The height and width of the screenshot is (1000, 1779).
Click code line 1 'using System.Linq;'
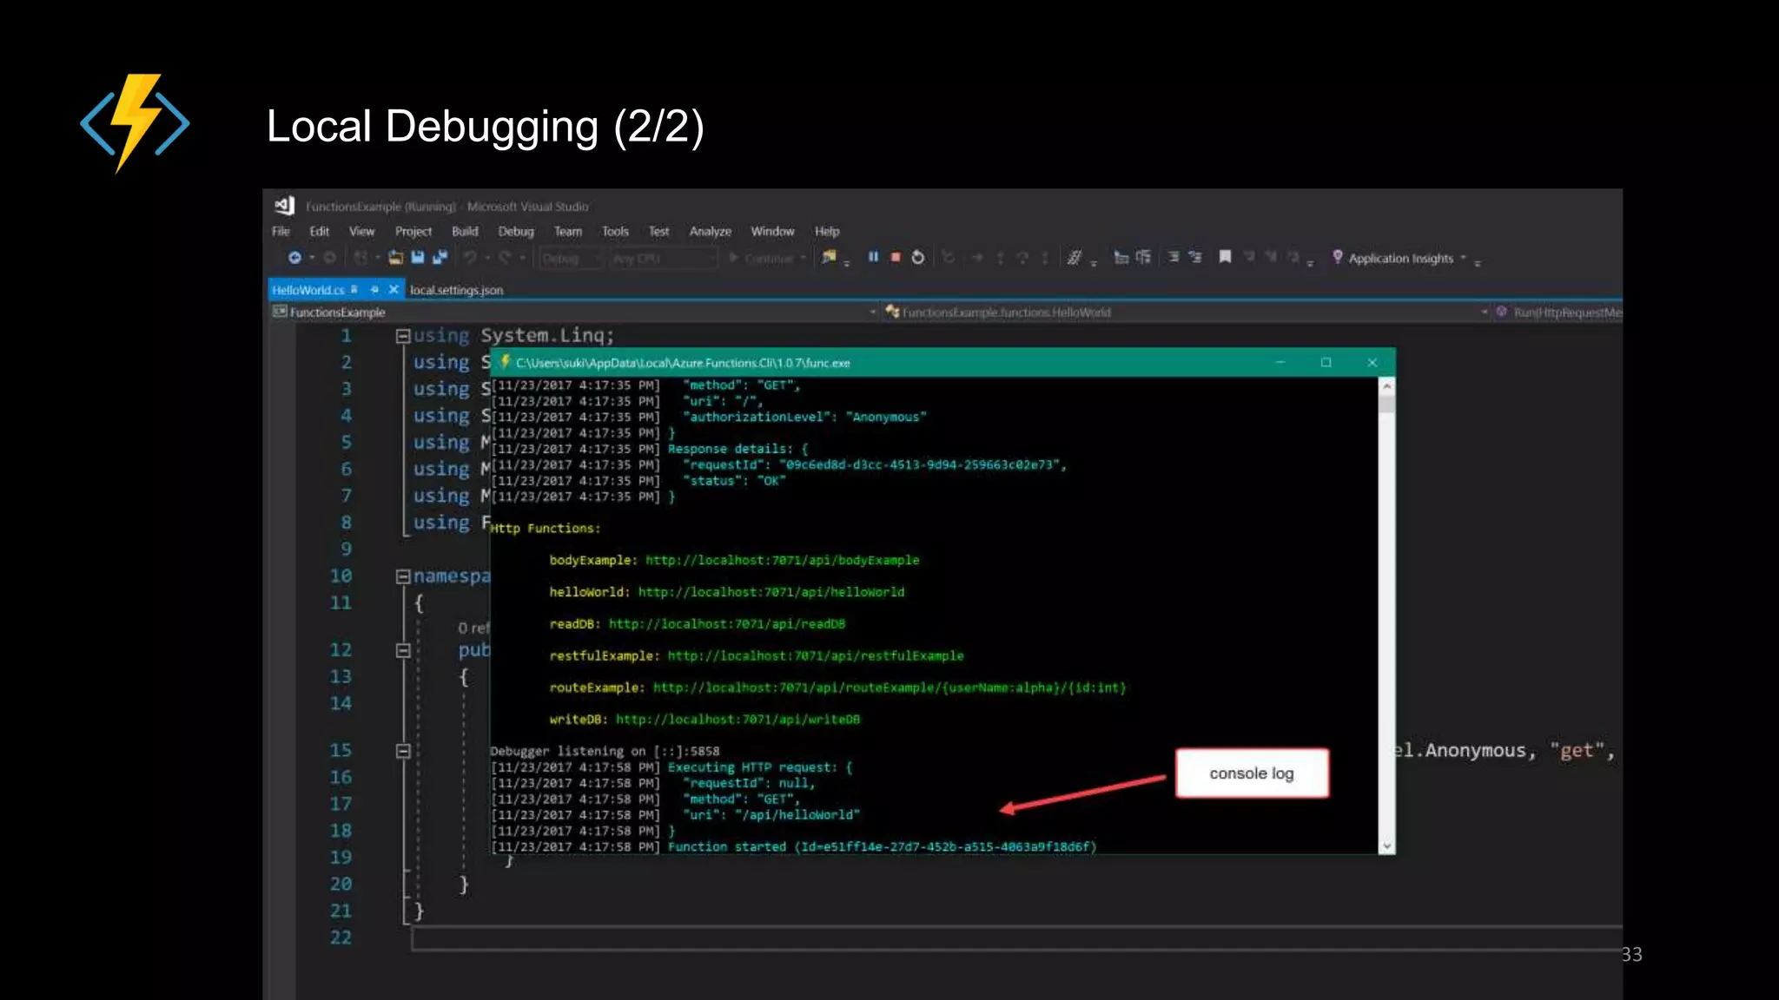point(514,336)
